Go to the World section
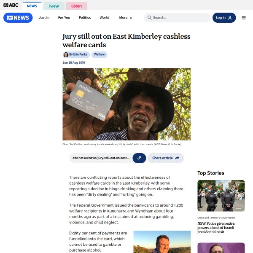253x253 pixels. tap(105, 18)
